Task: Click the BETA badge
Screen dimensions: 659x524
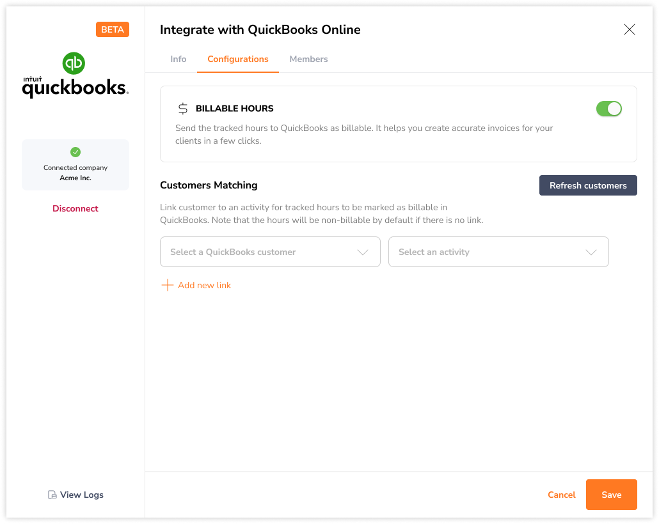Action: coord(112,29)
